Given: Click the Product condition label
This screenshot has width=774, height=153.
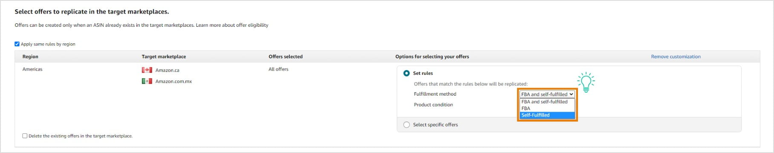Looking at the screenshot, I should [x=433, y=105].
